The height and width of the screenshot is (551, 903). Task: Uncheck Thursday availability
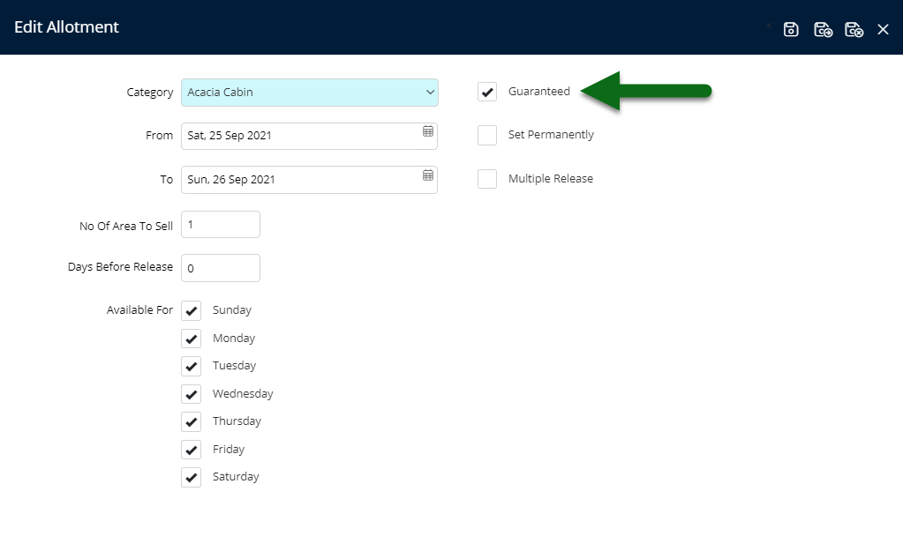(x=192, y=421)
